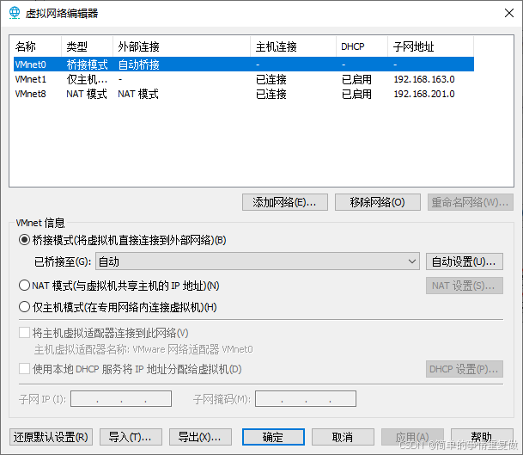Click 已启用 DHCP cell in VMnet8 row
The height and width of the screenshot is (455, 523).
tap(356, 94)
